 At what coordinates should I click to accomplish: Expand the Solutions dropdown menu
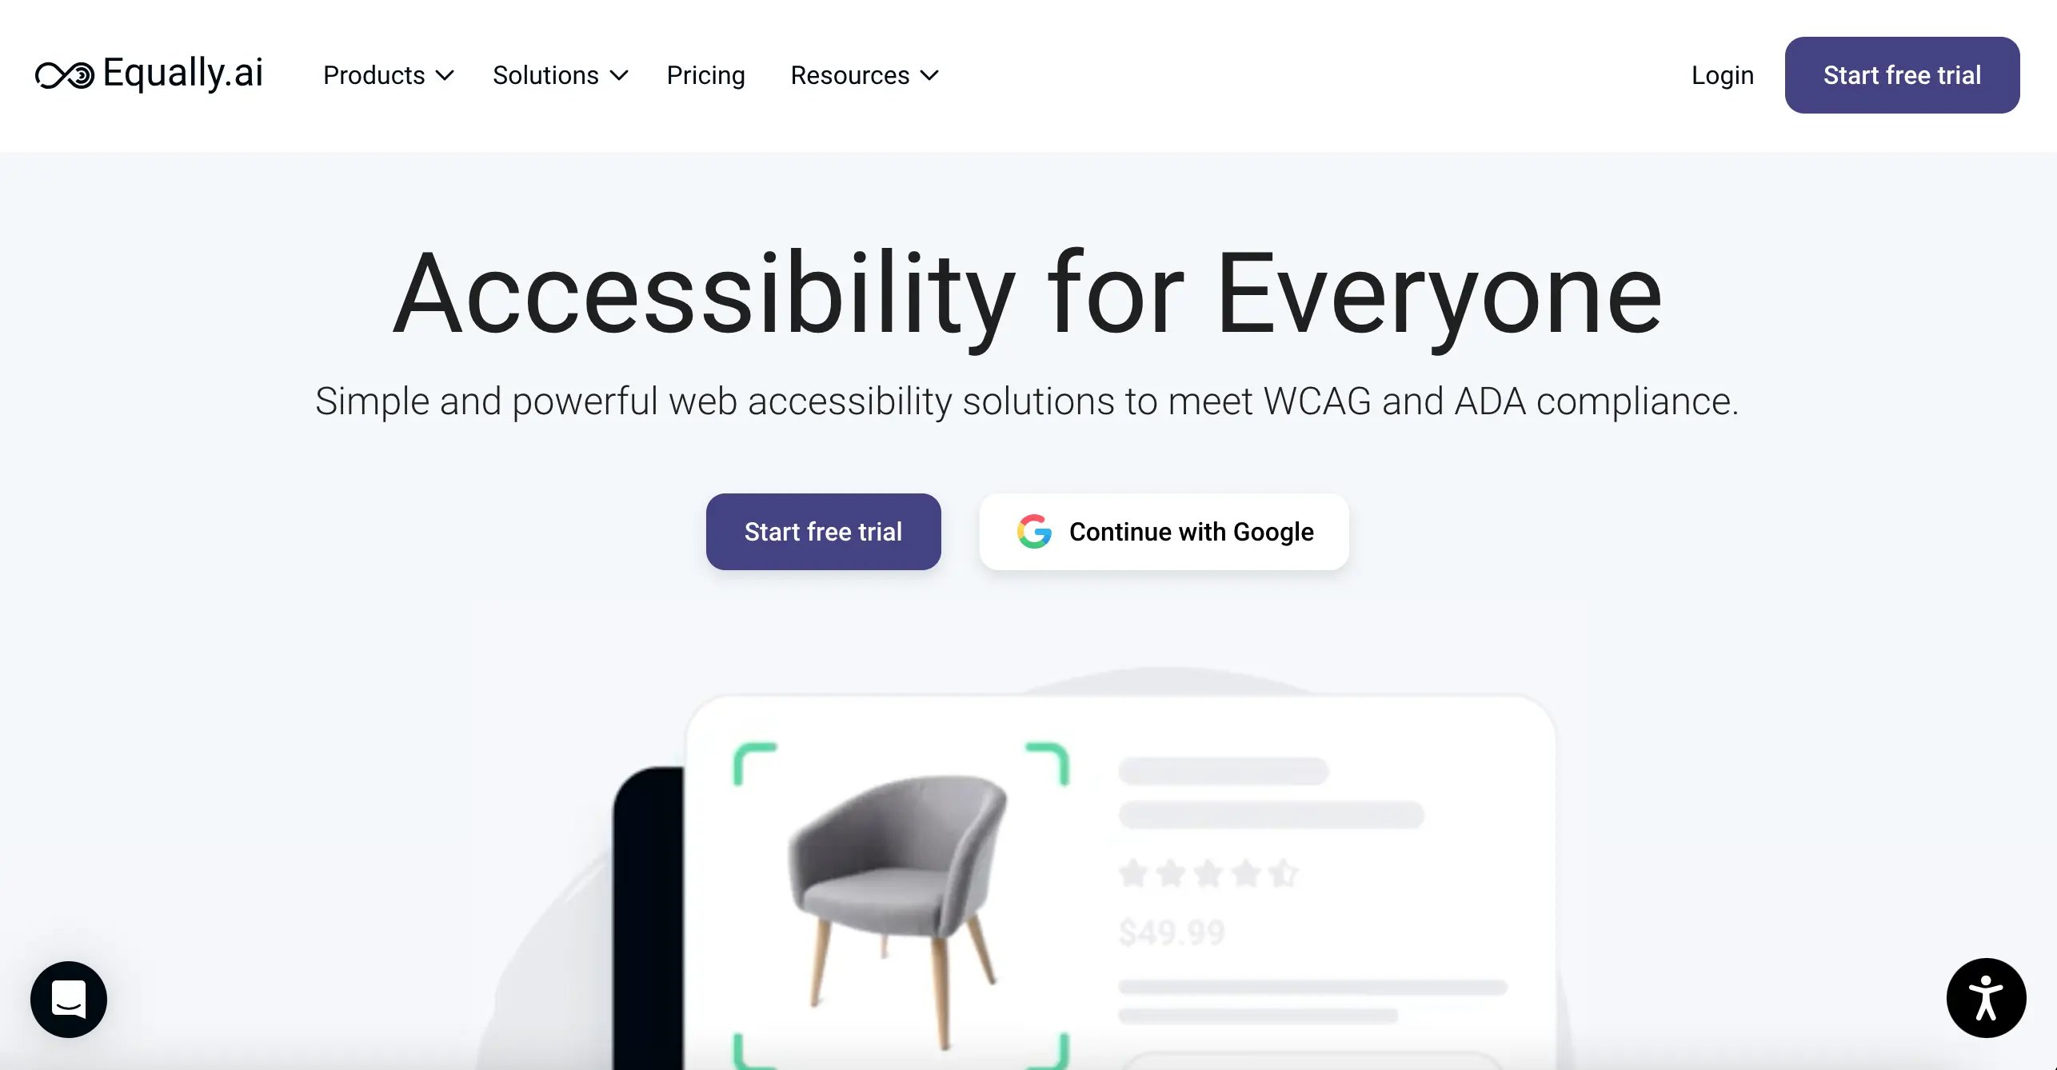[559, 75]
